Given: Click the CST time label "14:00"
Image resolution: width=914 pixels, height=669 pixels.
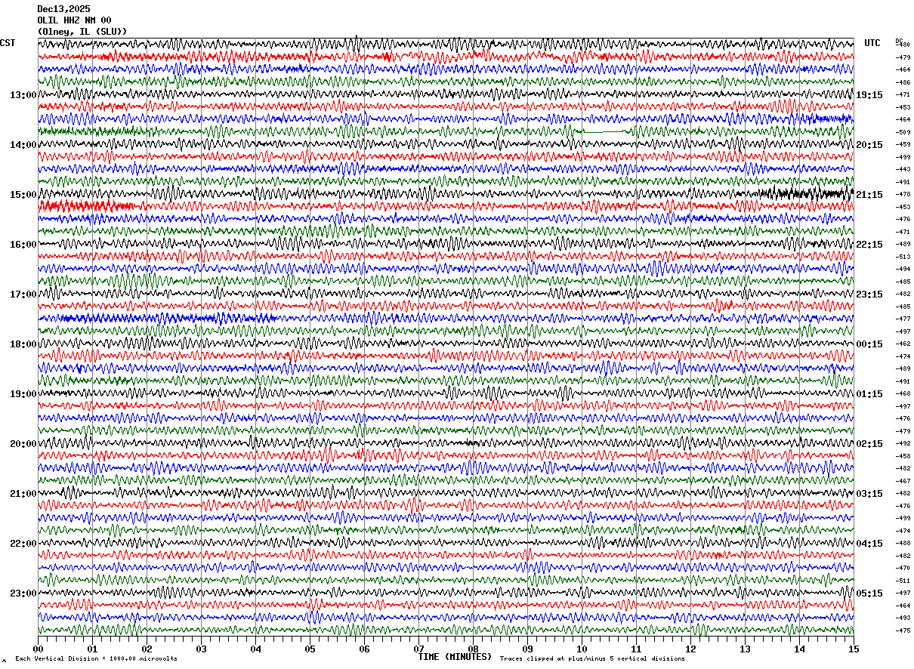Looking at the screenshot, I should 23,145.
